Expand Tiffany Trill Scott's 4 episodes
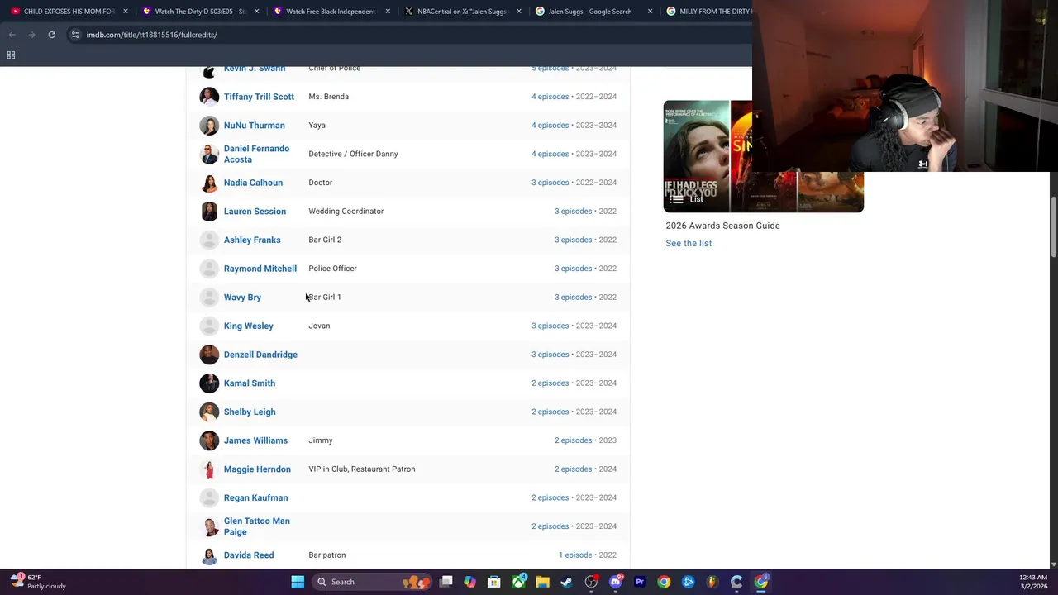The image size is (1058, 595). [x=550, y=97]
